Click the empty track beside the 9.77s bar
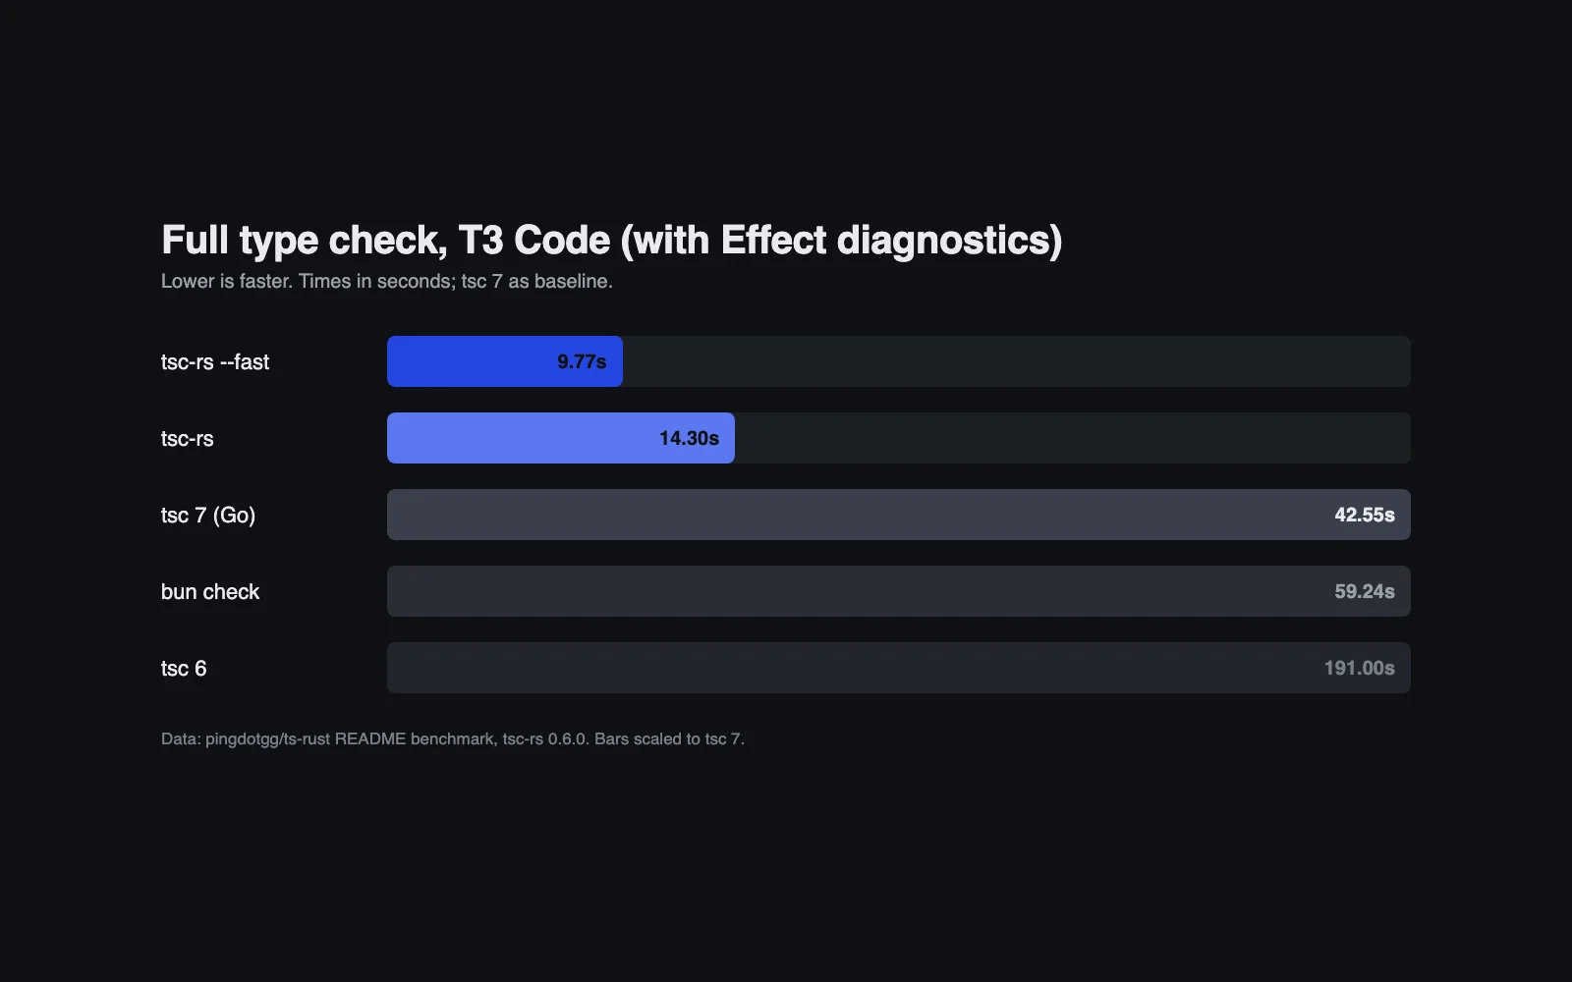This screenshot has height=982, width=1572. click(1017, 361)
